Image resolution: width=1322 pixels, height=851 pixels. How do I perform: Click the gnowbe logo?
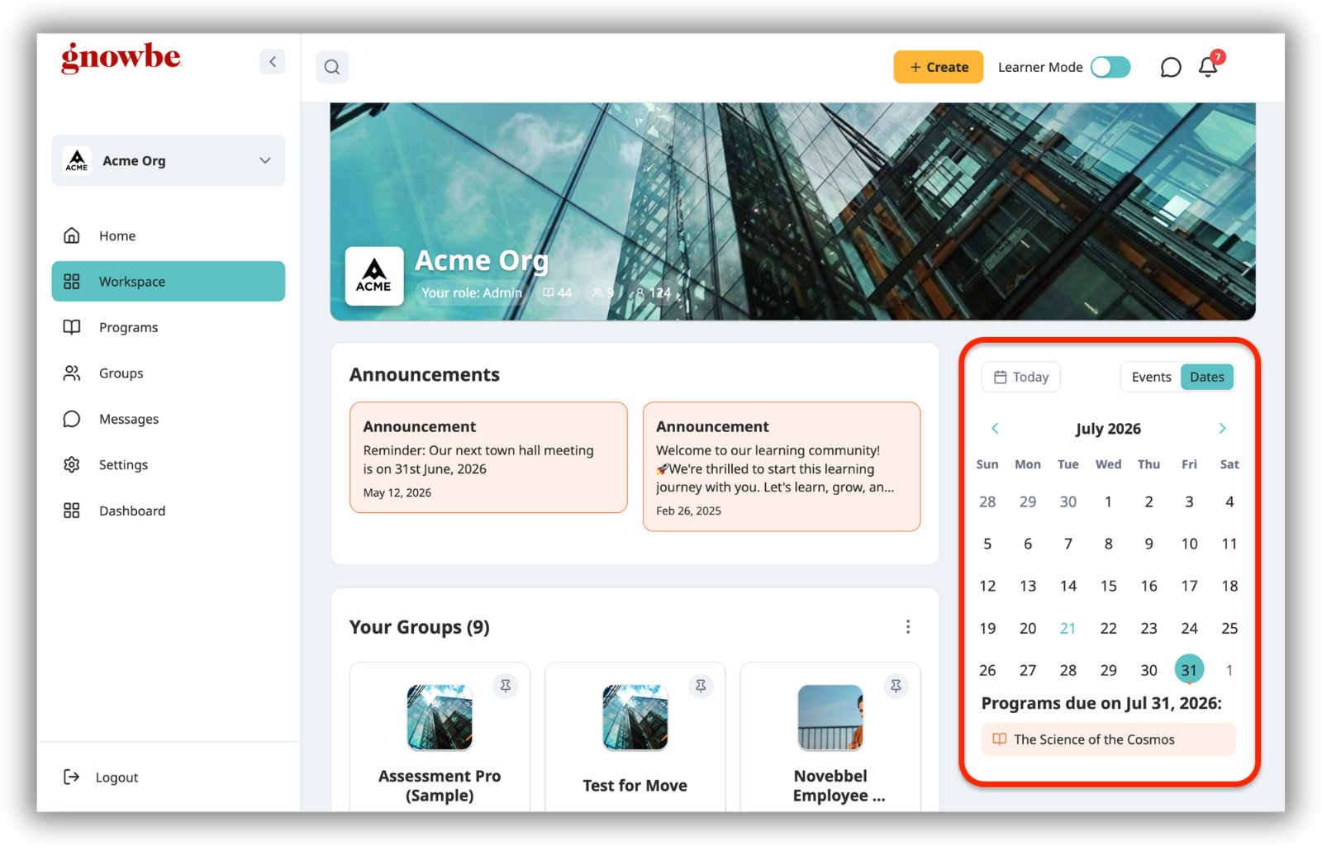[121, 58]
